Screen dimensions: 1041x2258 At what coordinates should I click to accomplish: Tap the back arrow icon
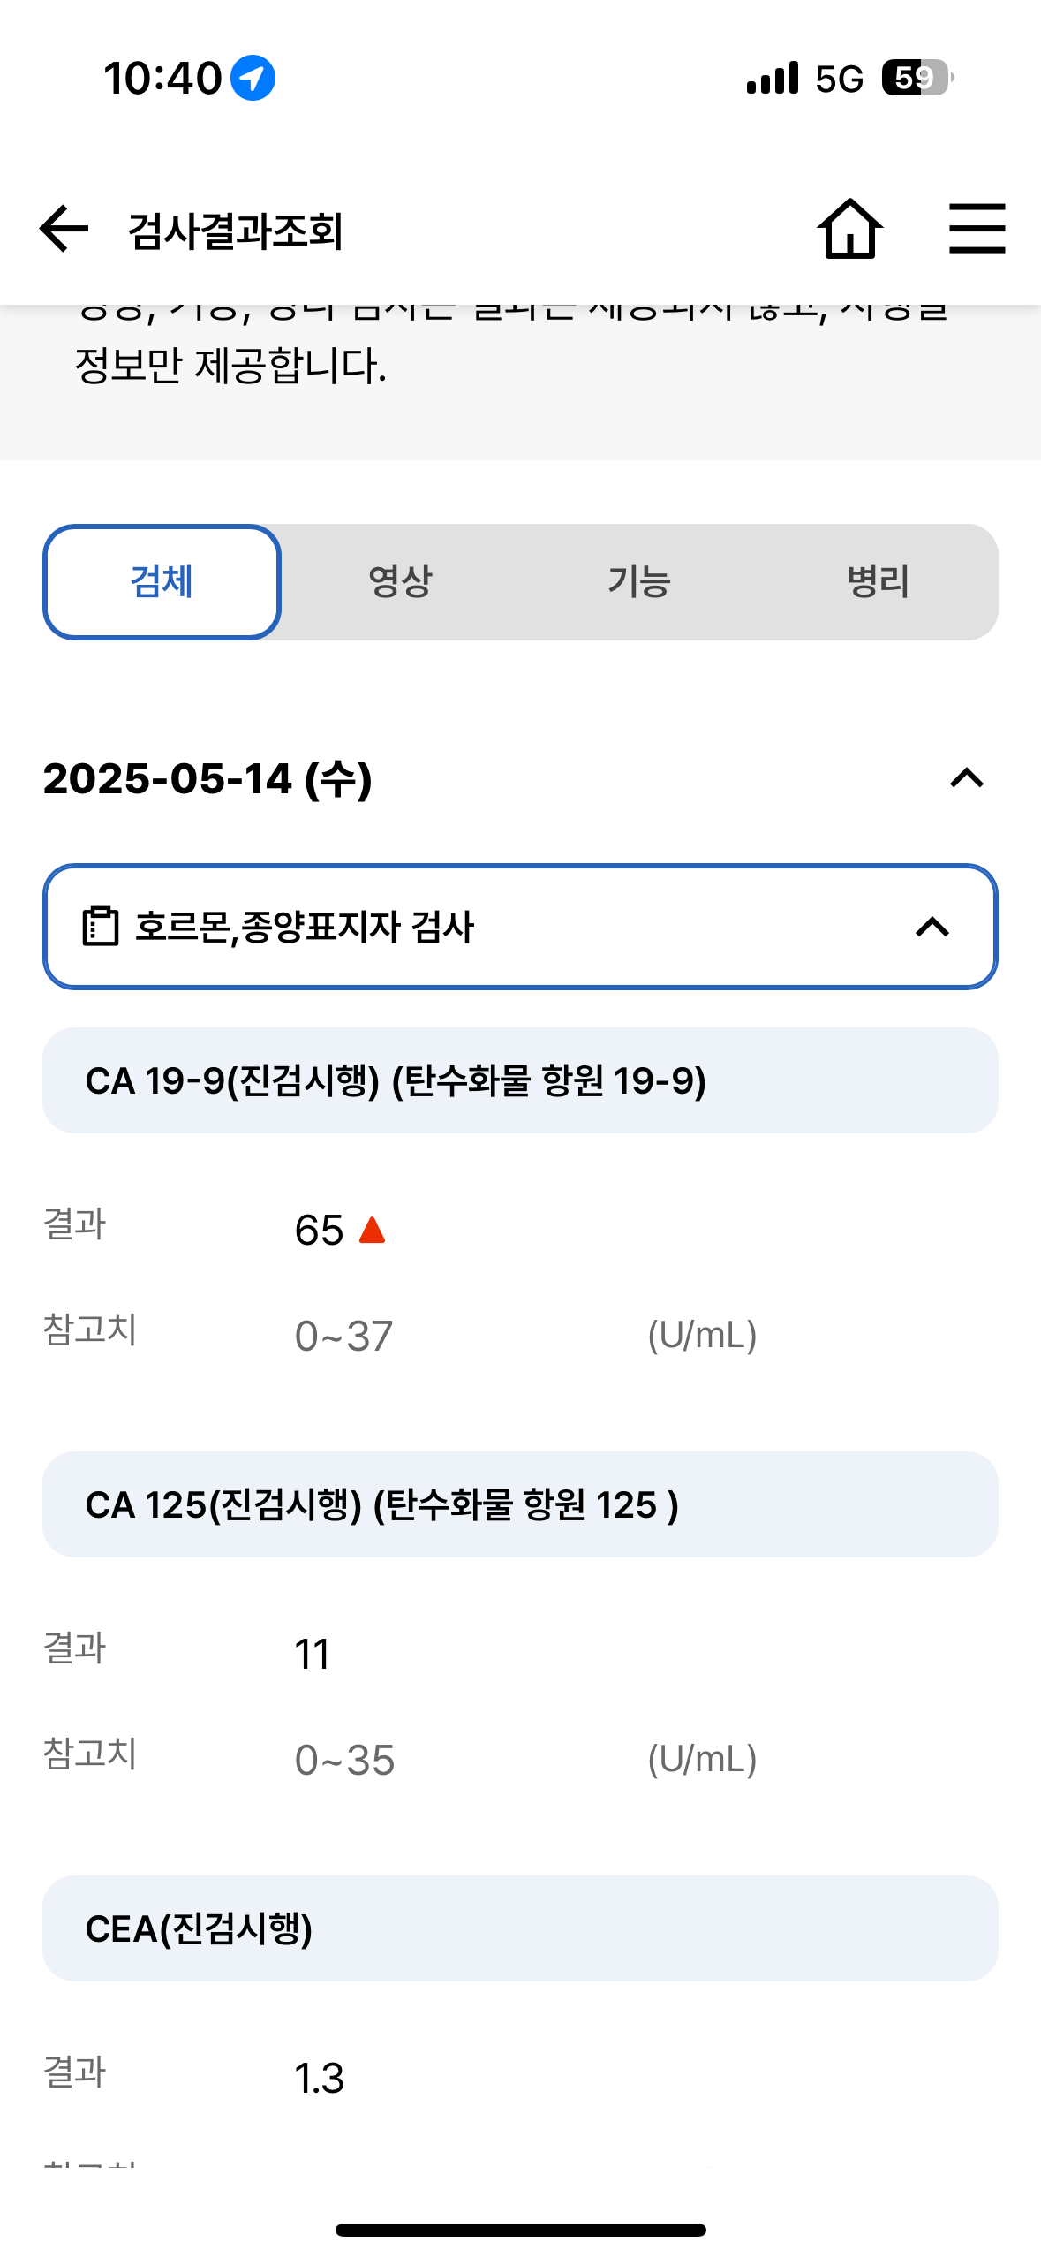click(64, 229)
